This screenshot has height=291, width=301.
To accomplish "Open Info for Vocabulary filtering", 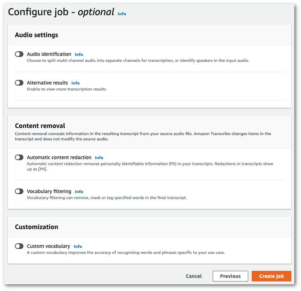I will (79, 192).
